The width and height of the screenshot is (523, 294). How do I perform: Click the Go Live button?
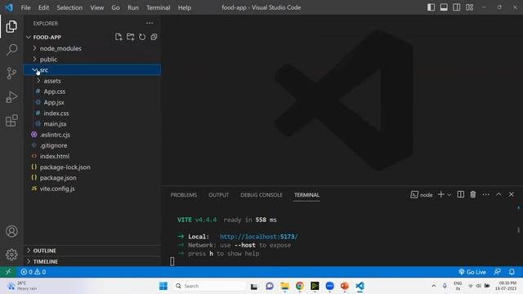[x=472, y=272]
